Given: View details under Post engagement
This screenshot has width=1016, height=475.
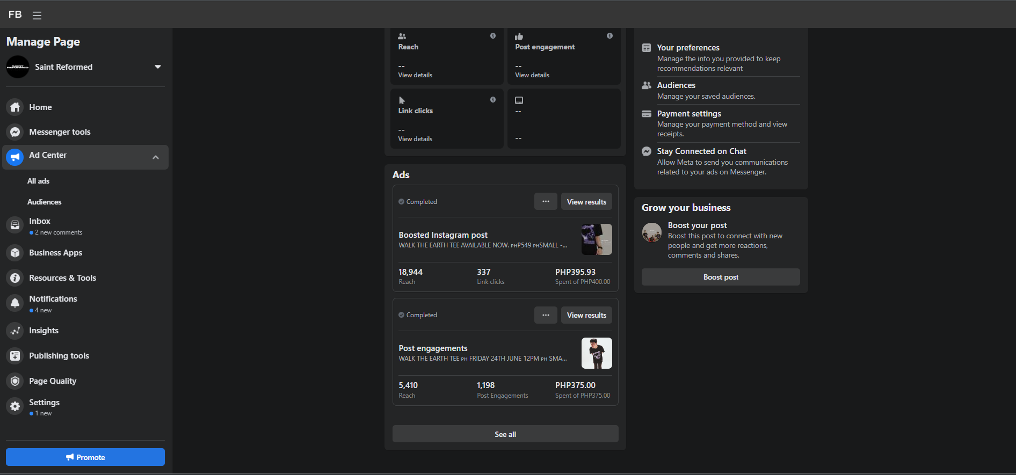Looking at the screenshot, I should click(532, 75).
